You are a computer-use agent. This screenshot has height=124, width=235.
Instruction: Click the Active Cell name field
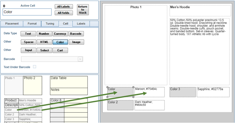coord(27,12)
